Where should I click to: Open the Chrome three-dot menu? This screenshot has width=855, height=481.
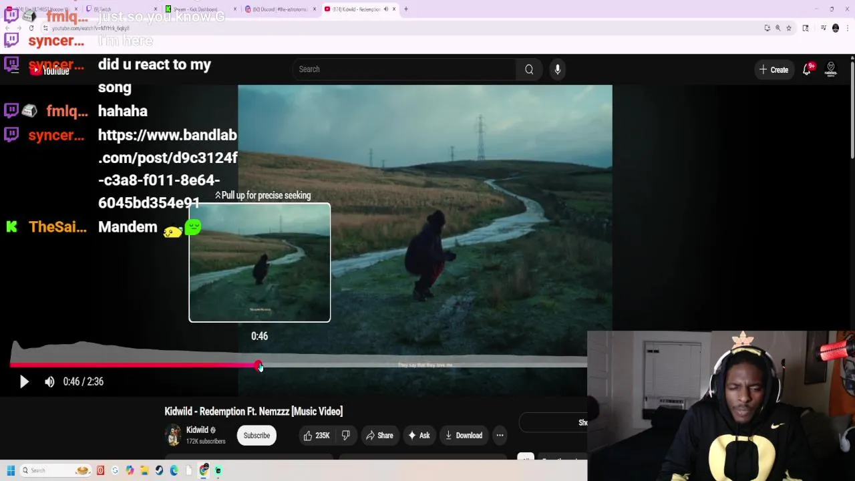(x=847, y=28)
